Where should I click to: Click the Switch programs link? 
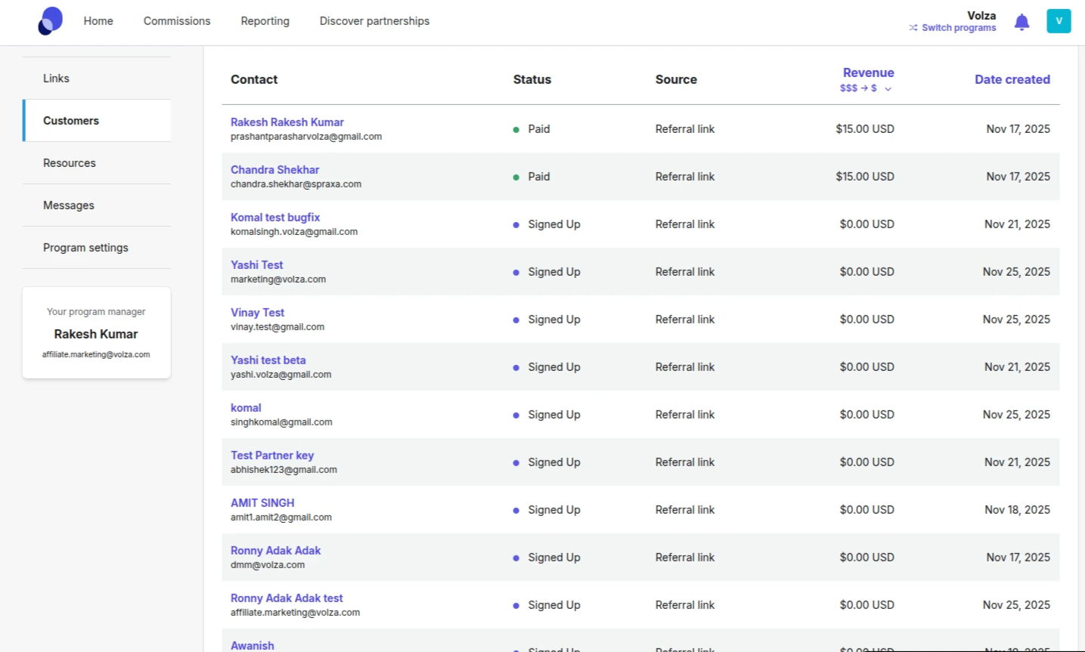pyautogui.click(x=958, y=28)
